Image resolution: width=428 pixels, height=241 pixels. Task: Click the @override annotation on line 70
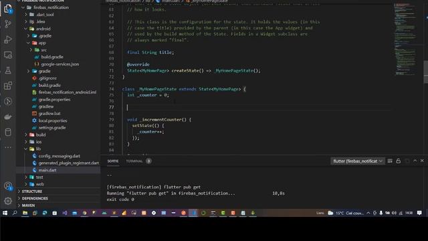(x=138, y=64)
